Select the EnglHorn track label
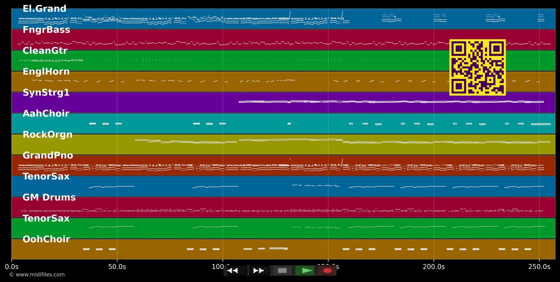The height and width of the screenshot is (282, 560). tap(46, 72)
